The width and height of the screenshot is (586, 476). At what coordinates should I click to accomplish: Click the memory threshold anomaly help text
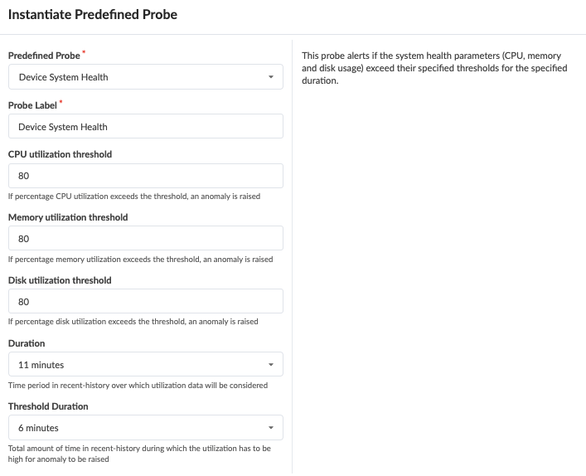coord(140,260)
